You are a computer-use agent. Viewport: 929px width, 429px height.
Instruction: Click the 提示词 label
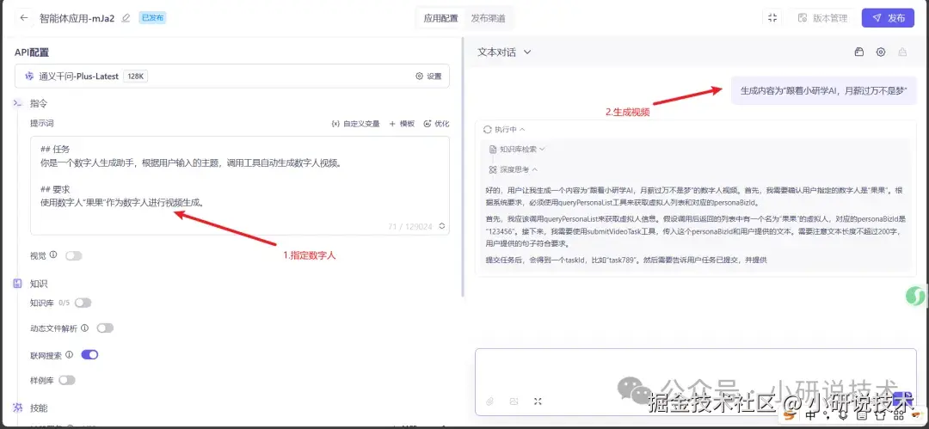(42, 123)
